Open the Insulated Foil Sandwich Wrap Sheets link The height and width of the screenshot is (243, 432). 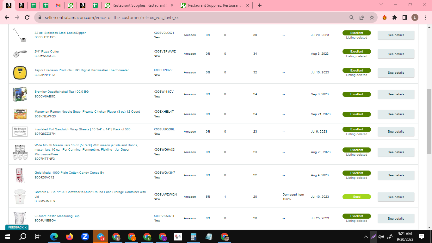click(x=83, y=129)
